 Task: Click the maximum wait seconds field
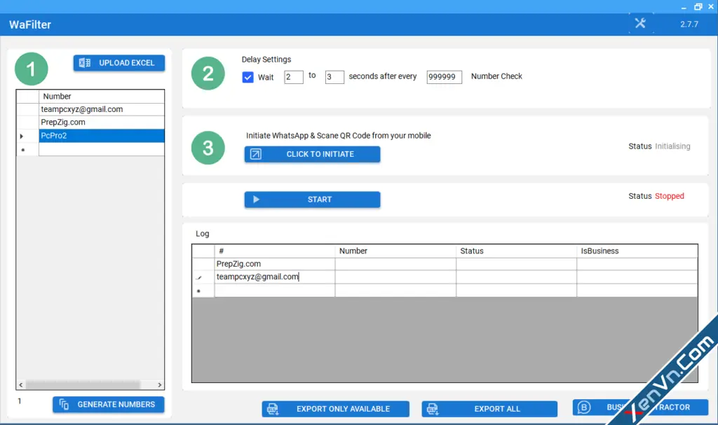point(334,77)
